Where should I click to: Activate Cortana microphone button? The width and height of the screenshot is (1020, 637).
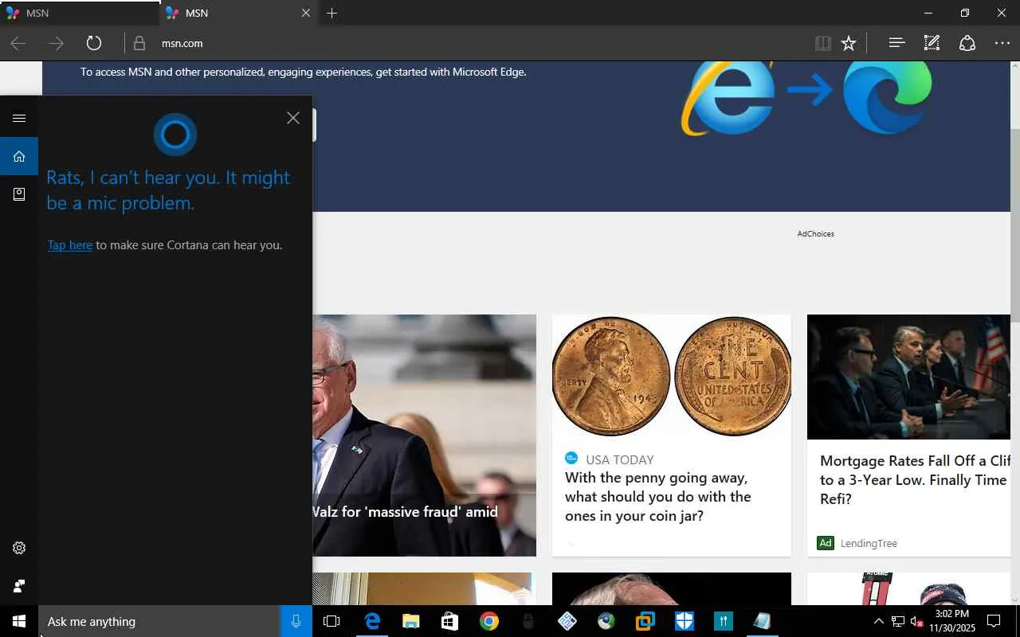296,621
